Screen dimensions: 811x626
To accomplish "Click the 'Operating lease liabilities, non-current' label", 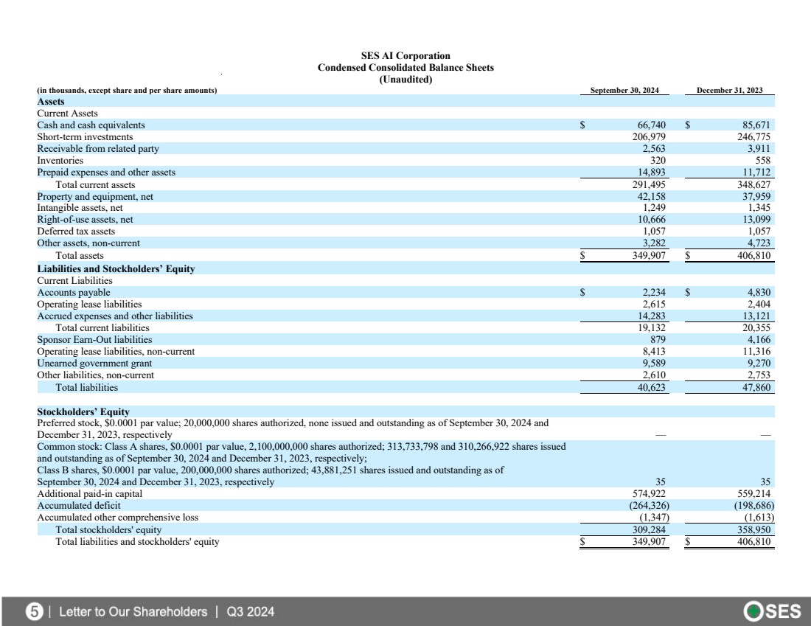I will [x=116, y=352].
